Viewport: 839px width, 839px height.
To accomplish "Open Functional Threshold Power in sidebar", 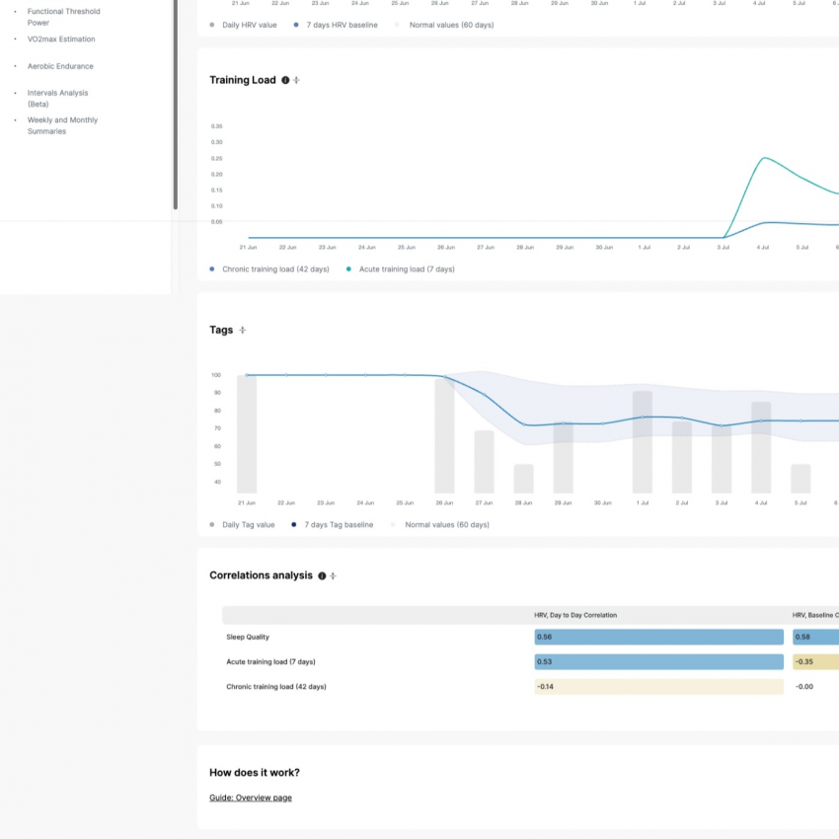I will coord(64,17).
